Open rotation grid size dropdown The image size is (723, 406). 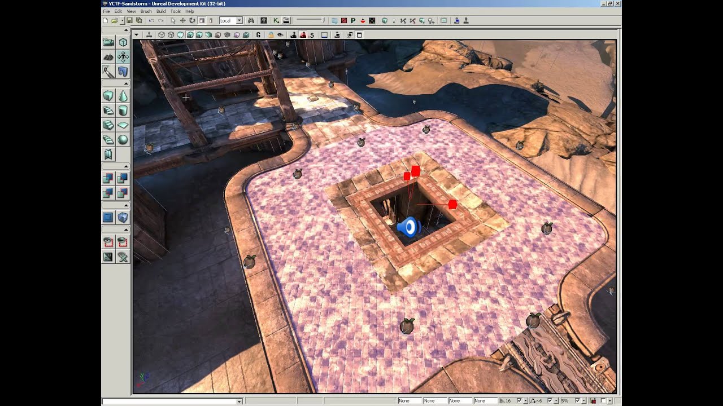click(558, 401)
